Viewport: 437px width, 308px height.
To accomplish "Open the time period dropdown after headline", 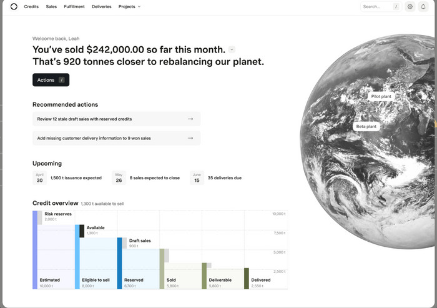I will point(232,49).
